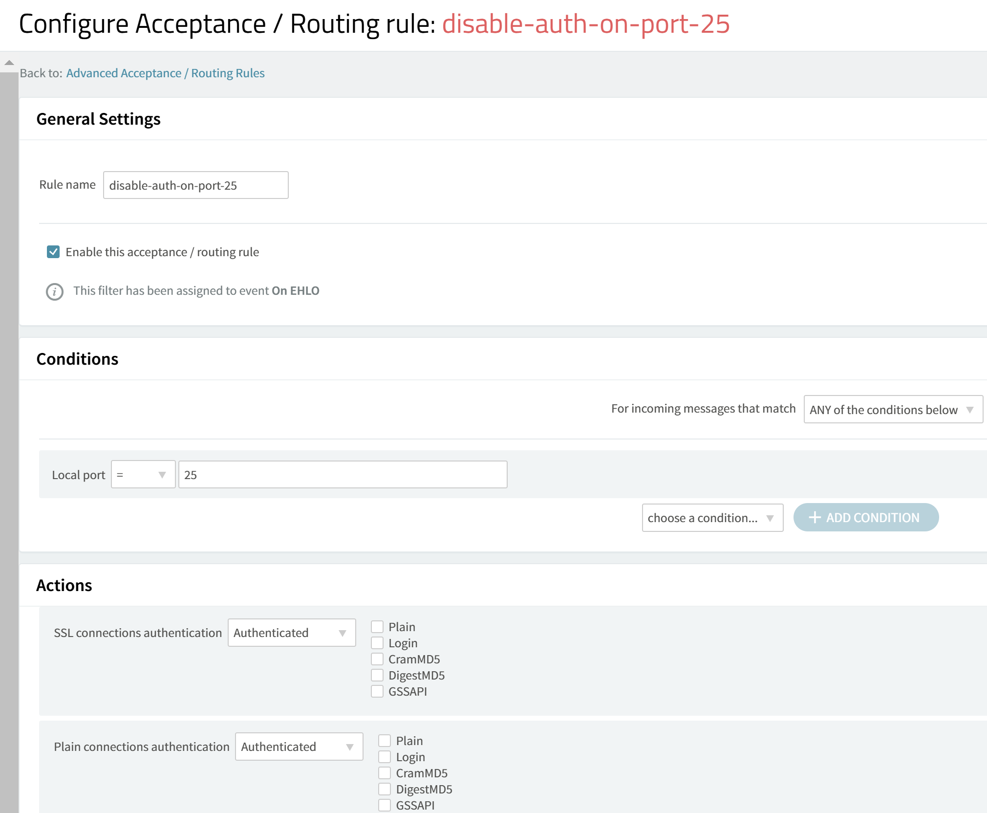The height and width of the screenshot is (813, 987).
Task: Click the ADD CONDITION button
Action: click(866, 517)
